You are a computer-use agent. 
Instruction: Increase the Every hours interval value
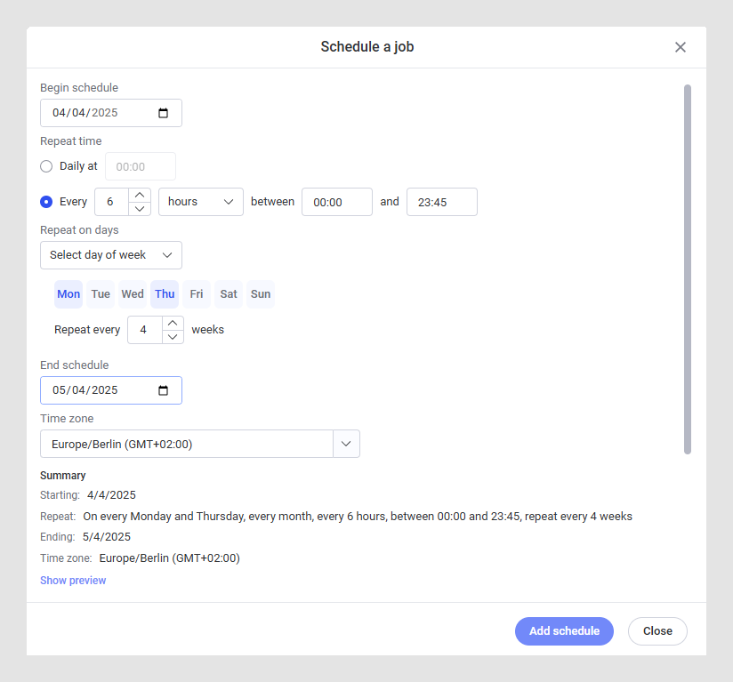tap(141, 196)
